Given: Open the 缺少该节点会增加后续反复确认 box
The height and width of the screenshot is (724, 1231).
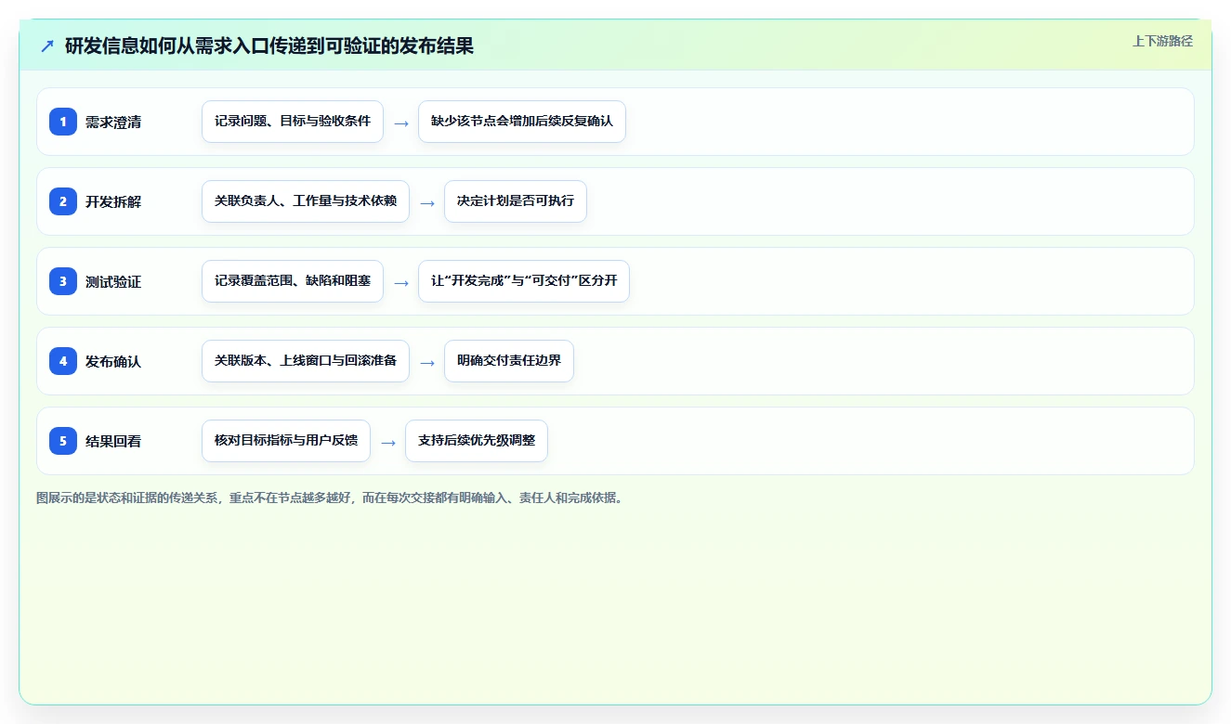Looking at the screenshot, I should click(522, 122).
